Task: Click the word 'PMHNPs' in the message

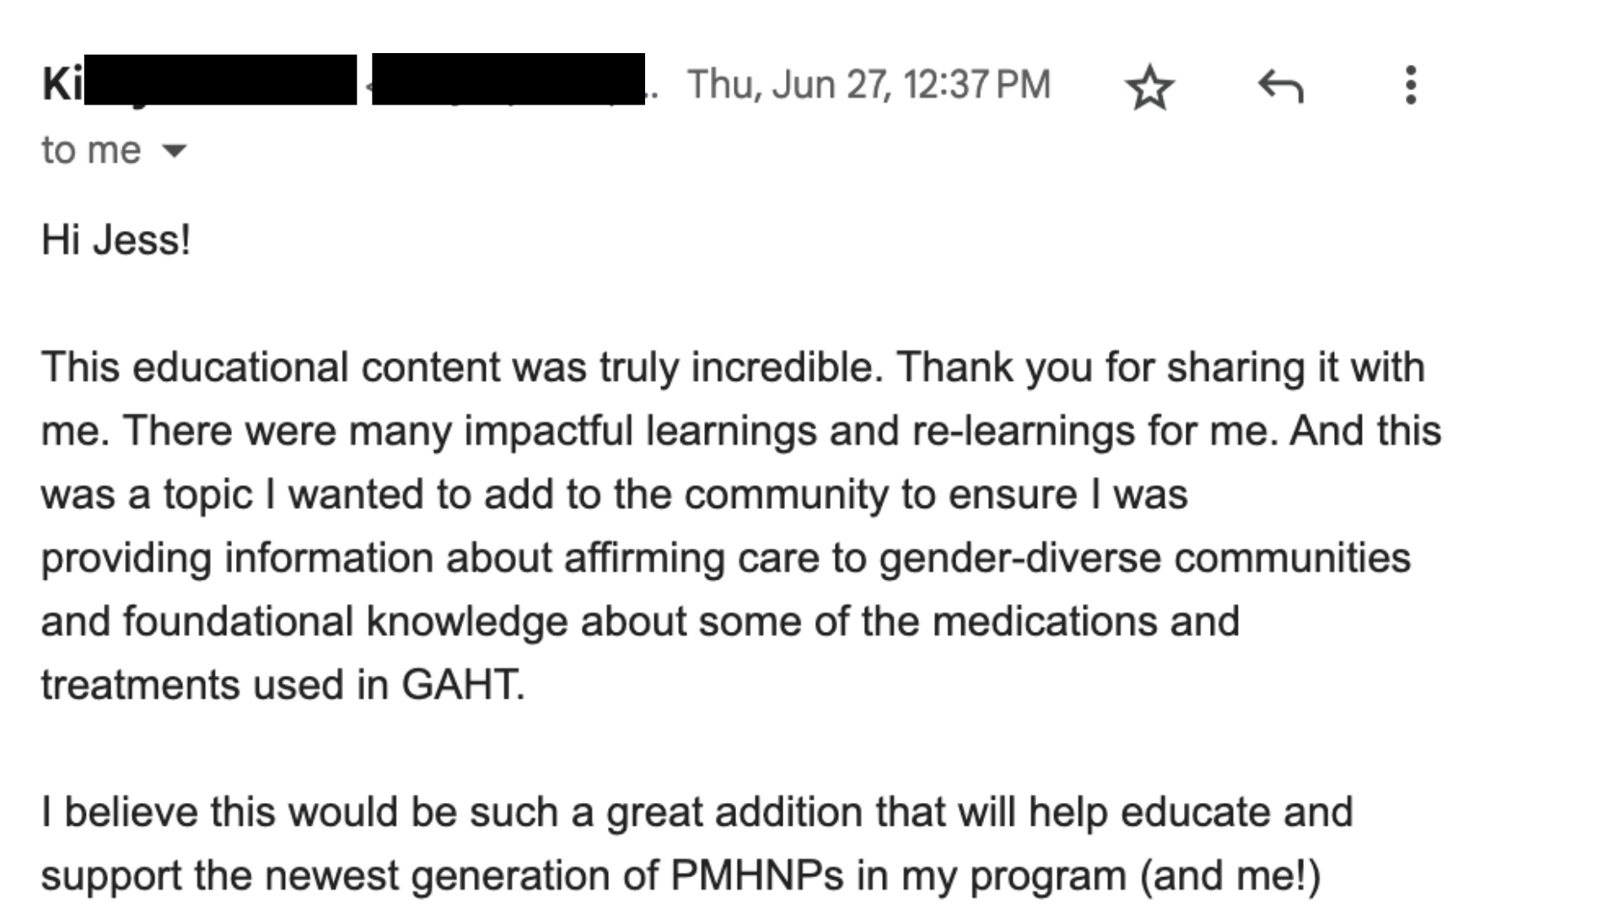Action: (x=757, y=875)
